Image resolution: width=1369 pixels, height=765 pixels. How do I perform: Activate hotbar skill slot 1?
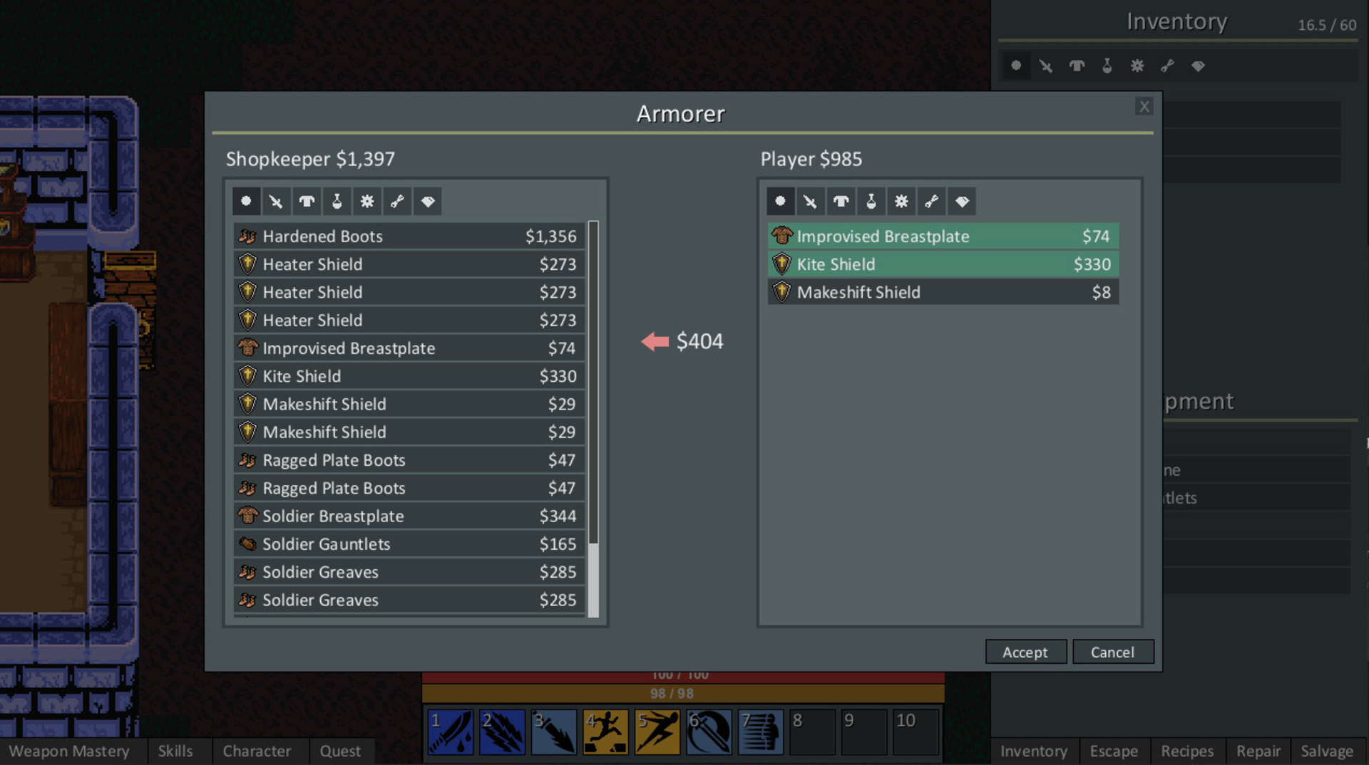pos(451,732)
